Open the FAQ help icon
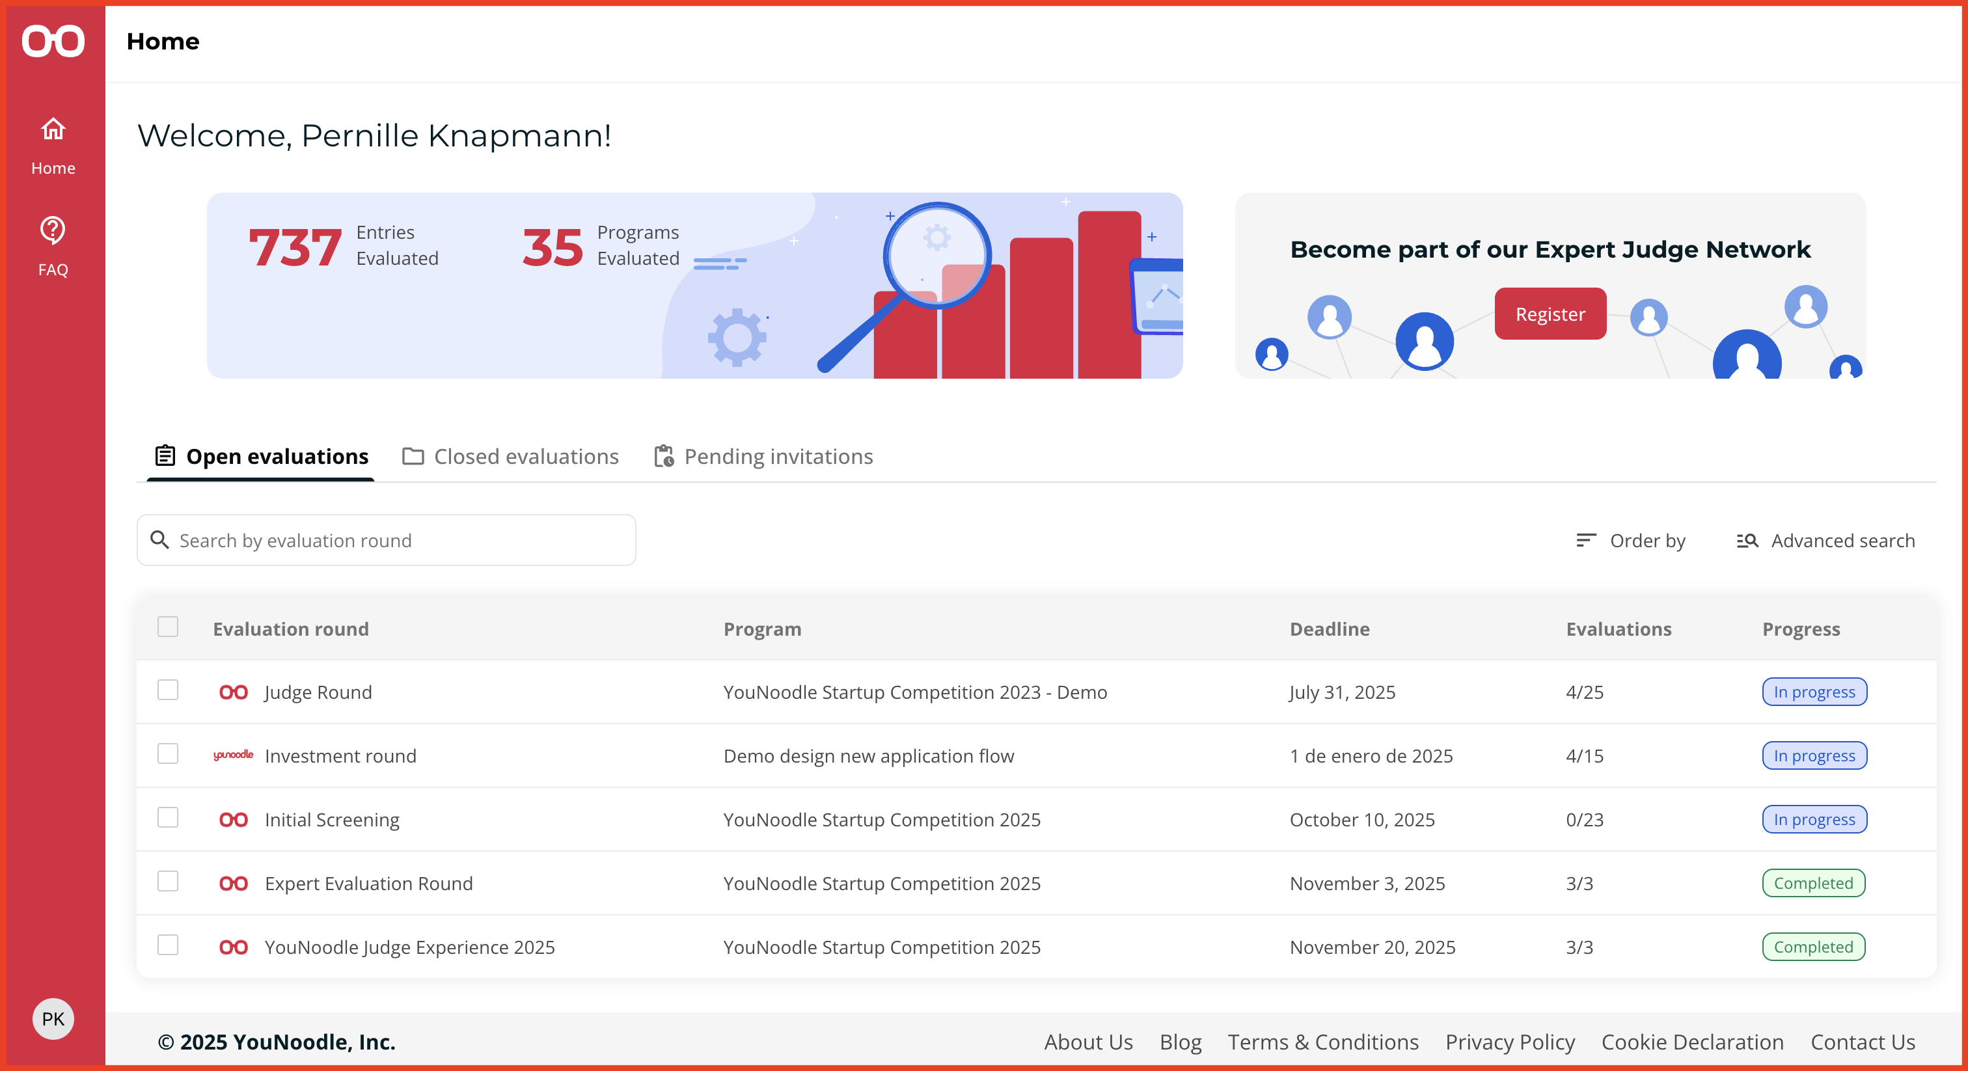1968x1071 pixels. click(53, 230)
